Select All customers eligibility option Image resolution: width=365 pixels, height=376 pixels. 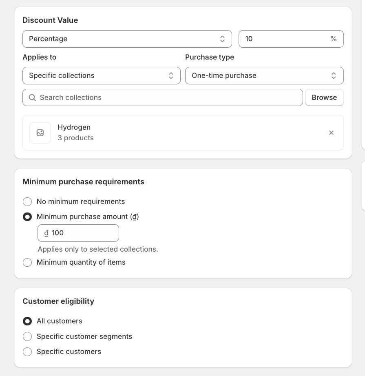click(x=27, y=321)
